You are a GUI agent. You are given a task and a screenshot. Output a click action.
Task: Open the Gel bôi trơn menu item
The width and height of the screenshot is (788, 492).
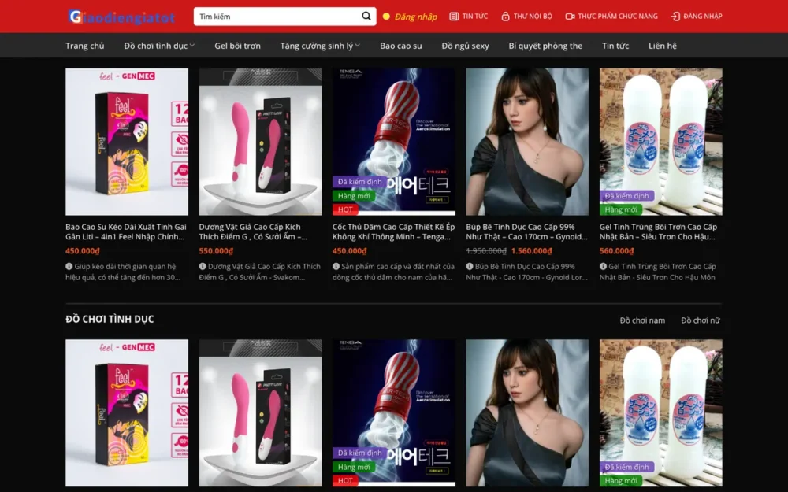pos(237,46)
